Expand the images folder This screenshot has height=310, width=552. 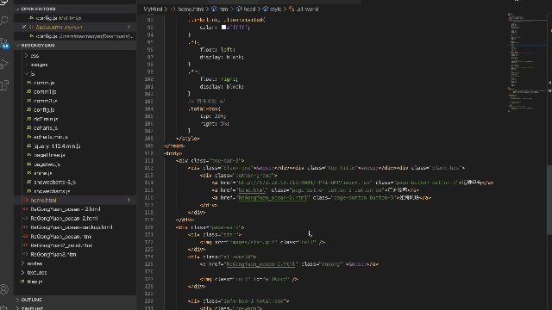(39, 65)
